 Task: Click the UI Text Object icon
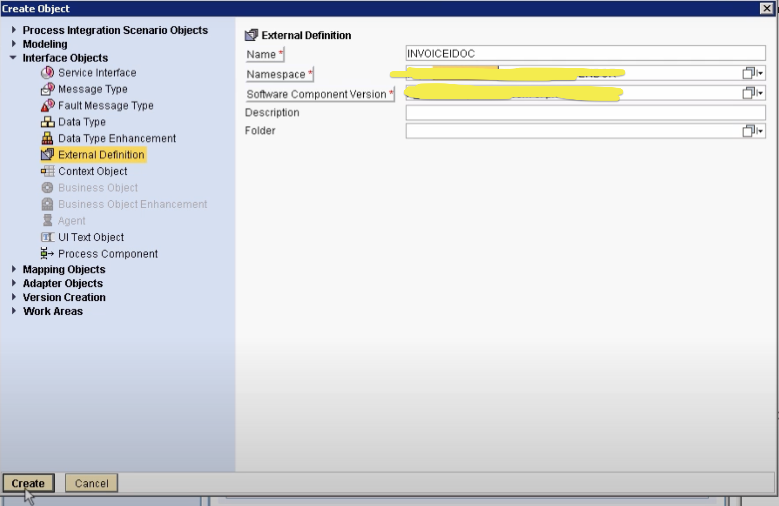(47, 237)
